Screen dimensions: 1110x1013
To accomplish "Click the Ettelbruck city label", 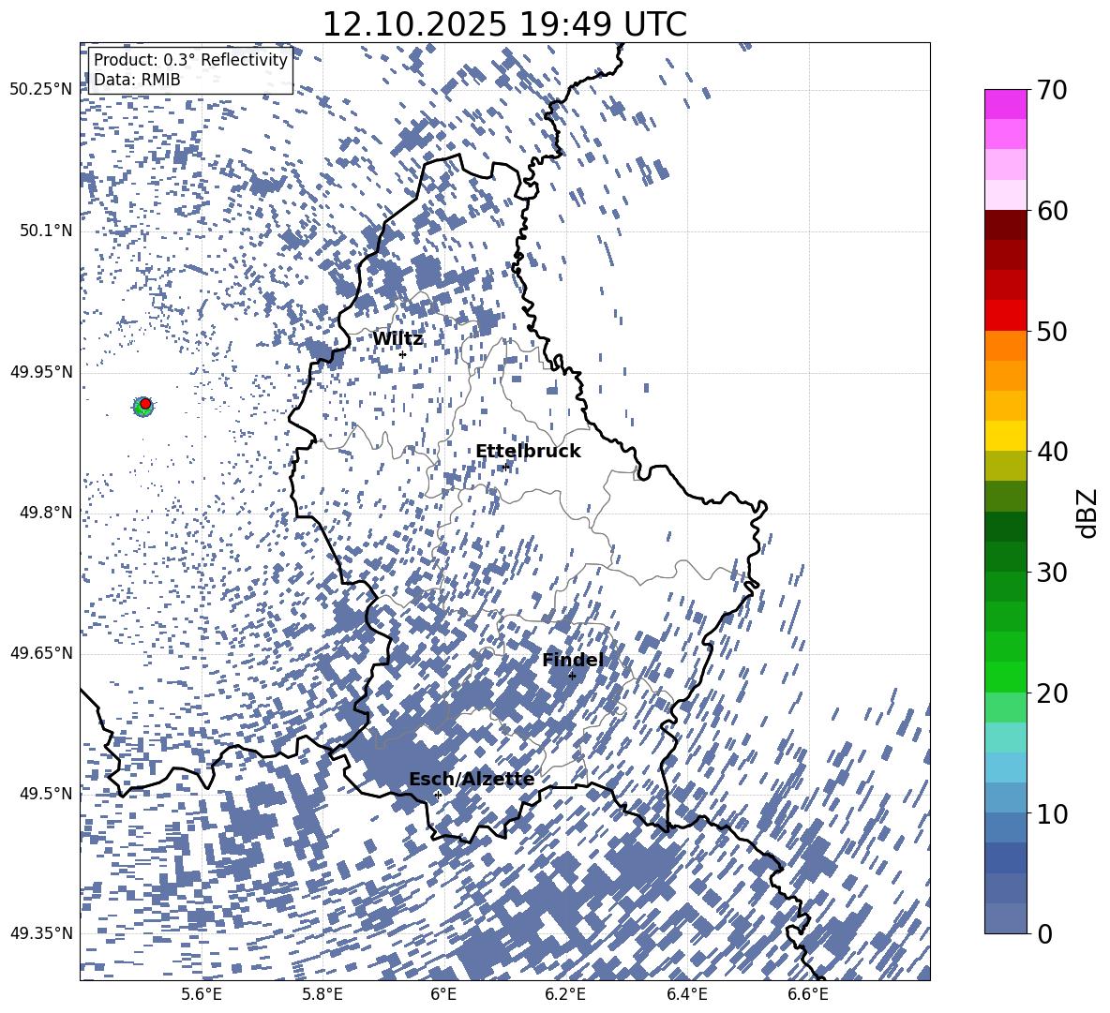I will [x=528, y=452].
